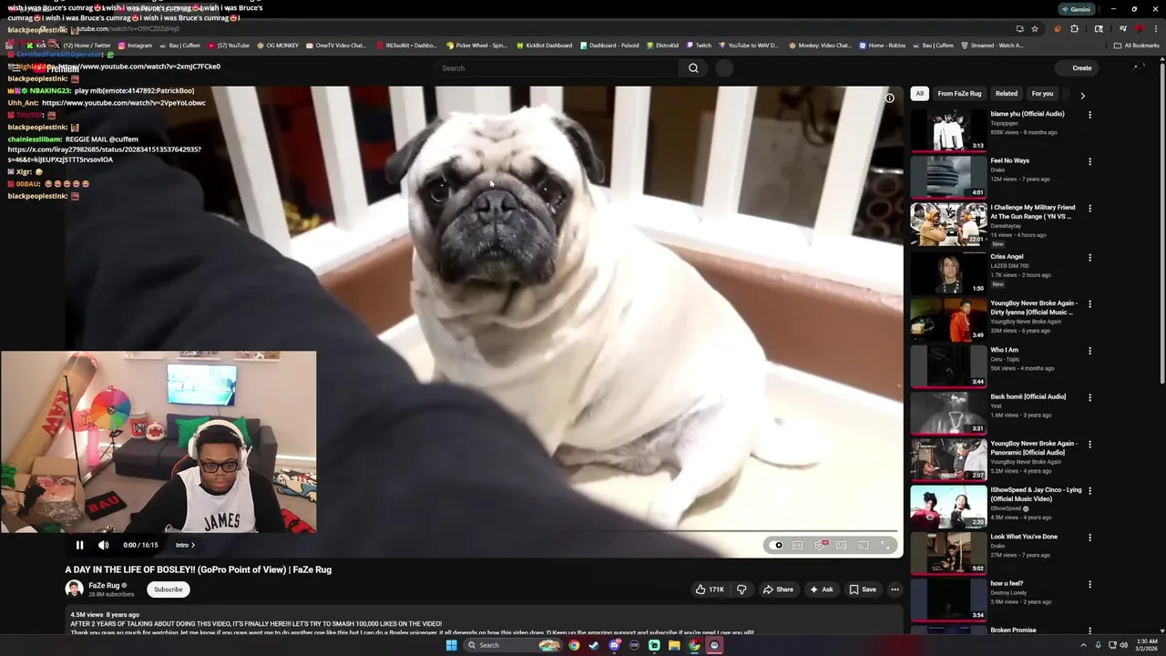Viewport: 1166px width, 656px height.
Task: Open the browser extensions puzzle icon
Action: click(x=1074, y=29)
